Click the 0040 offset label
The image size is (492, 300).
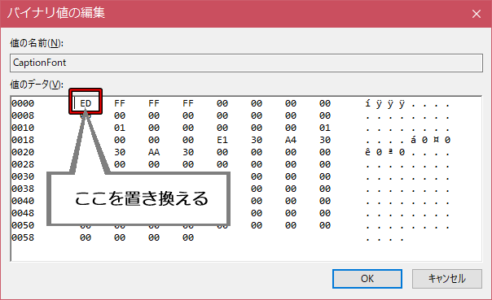tap(23, 201)
